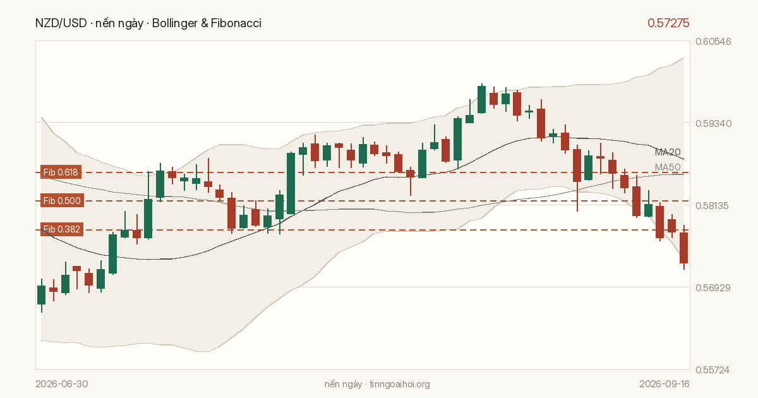
Task: Click the 2026-09-16 end date label
Action: pos(664,384)
